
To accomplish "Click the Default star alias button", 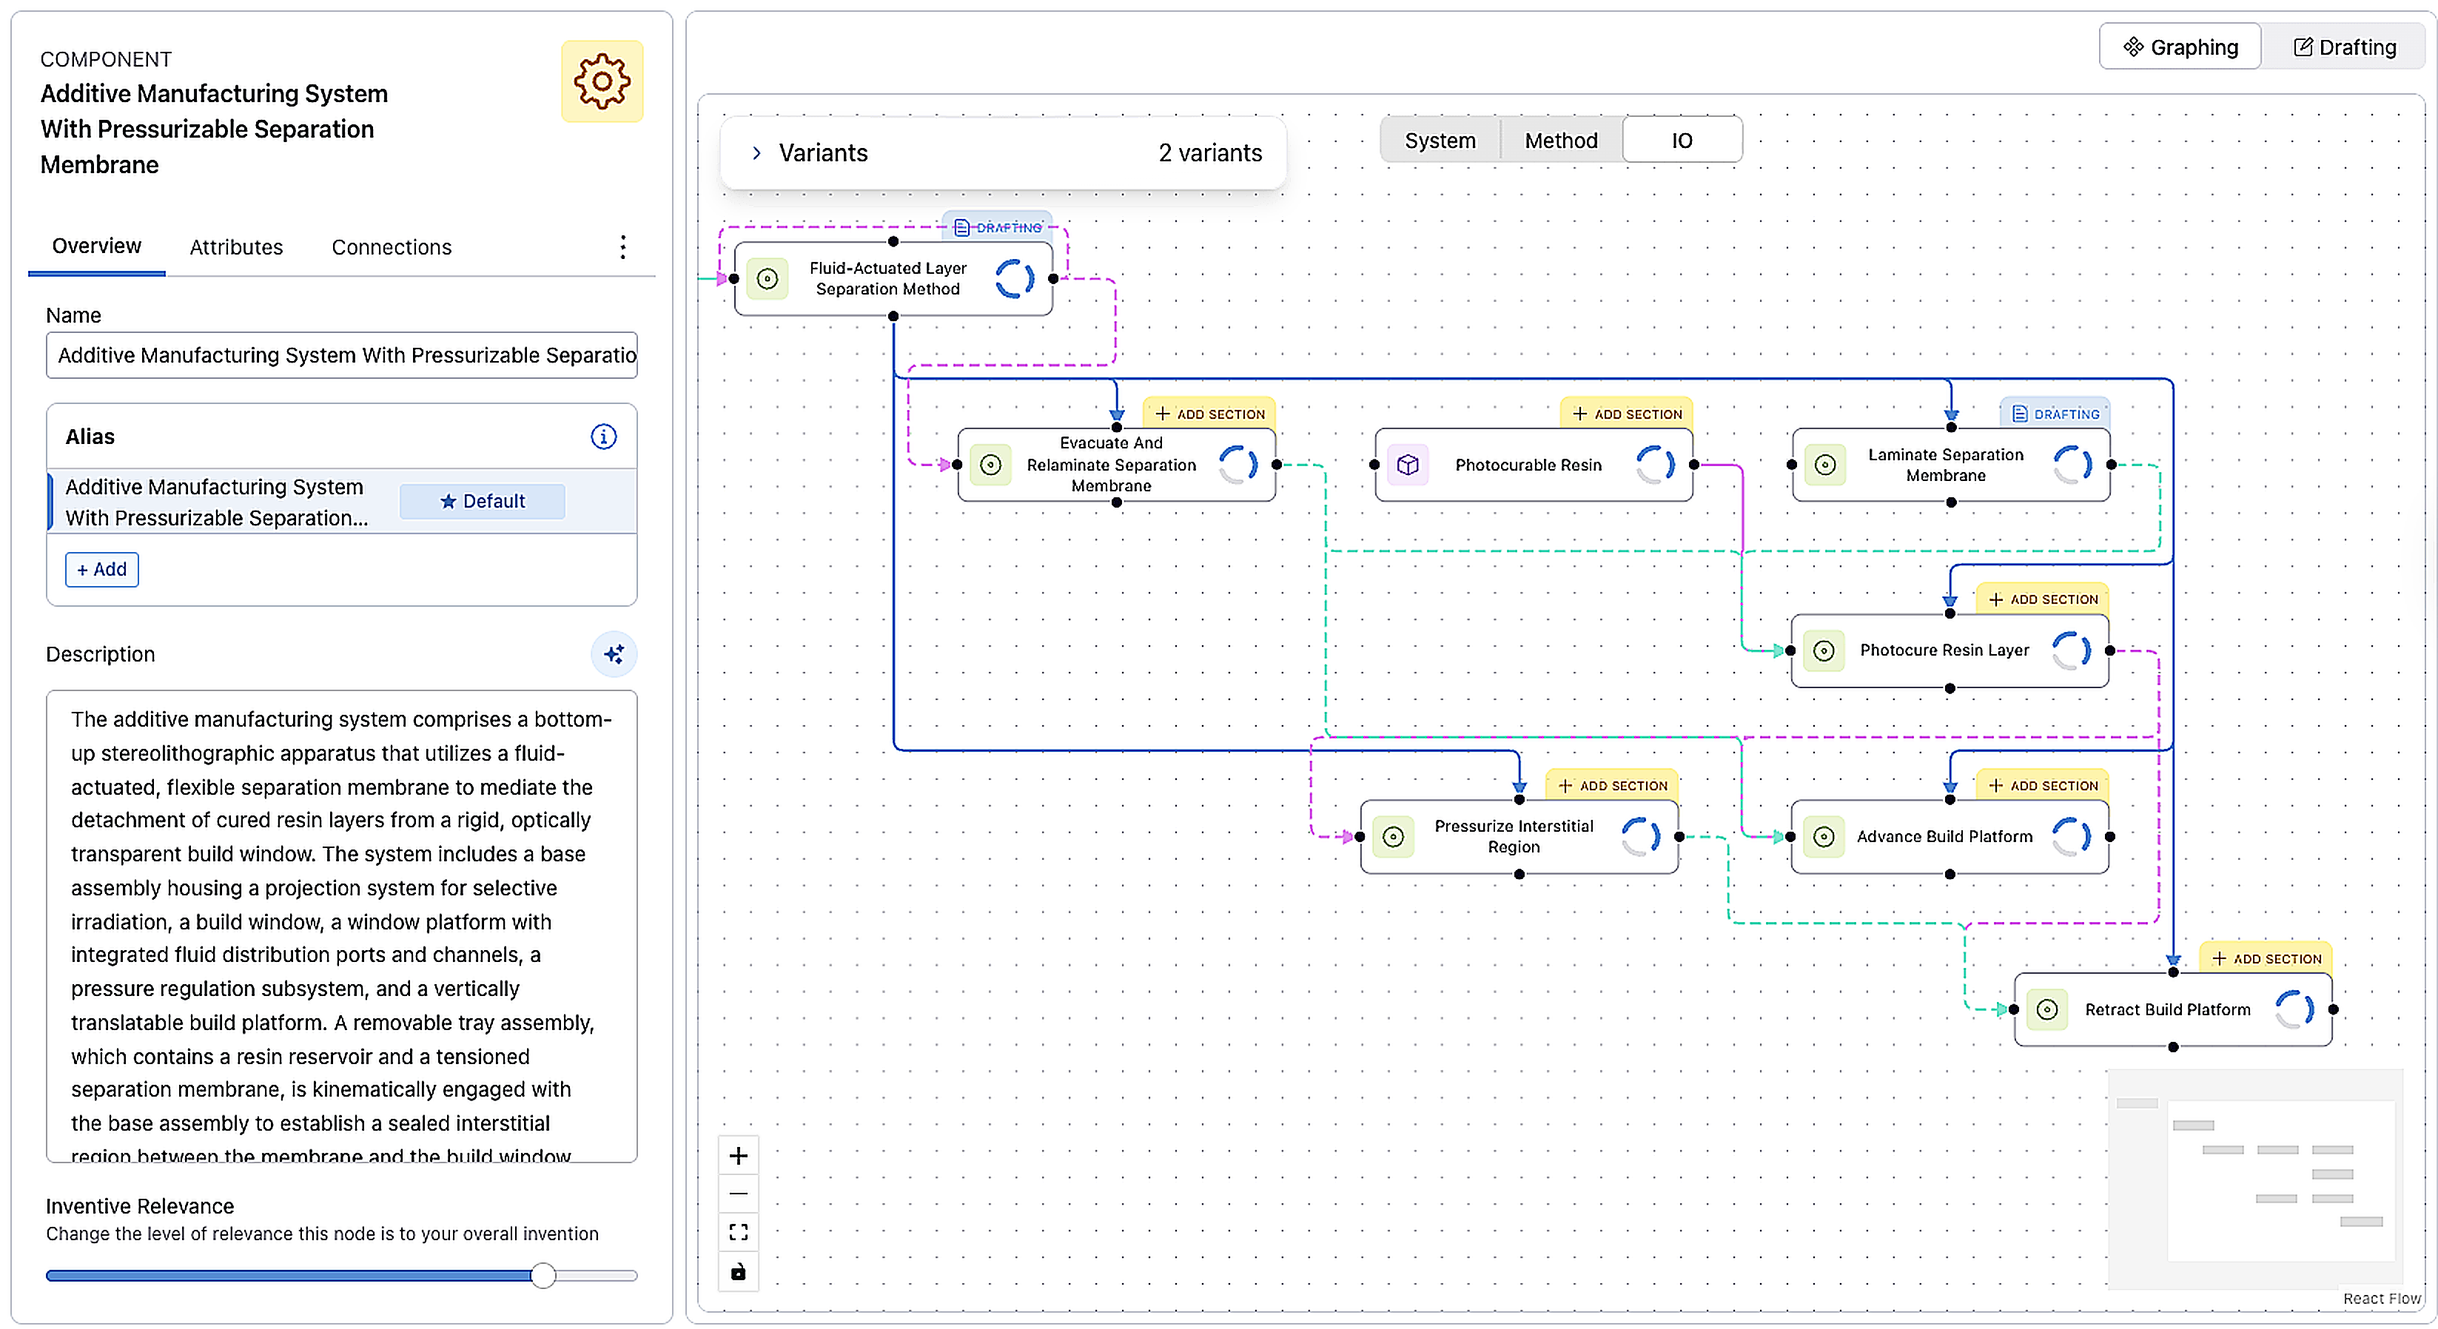I will coord(482,501).
